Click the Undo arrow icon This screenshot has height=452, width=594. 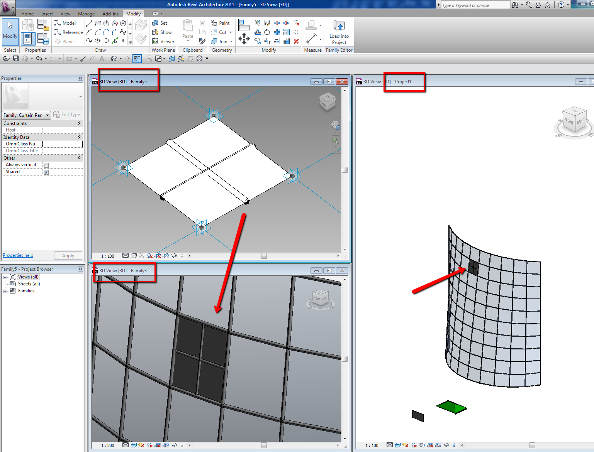click(39, 58)
